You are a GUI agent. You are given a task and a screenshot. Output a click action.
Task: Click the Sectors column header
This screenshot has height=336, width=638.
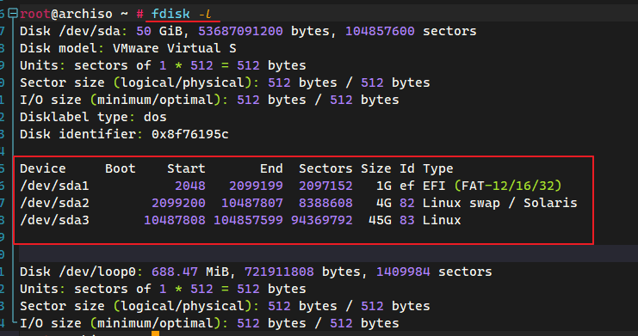(325, 168)
